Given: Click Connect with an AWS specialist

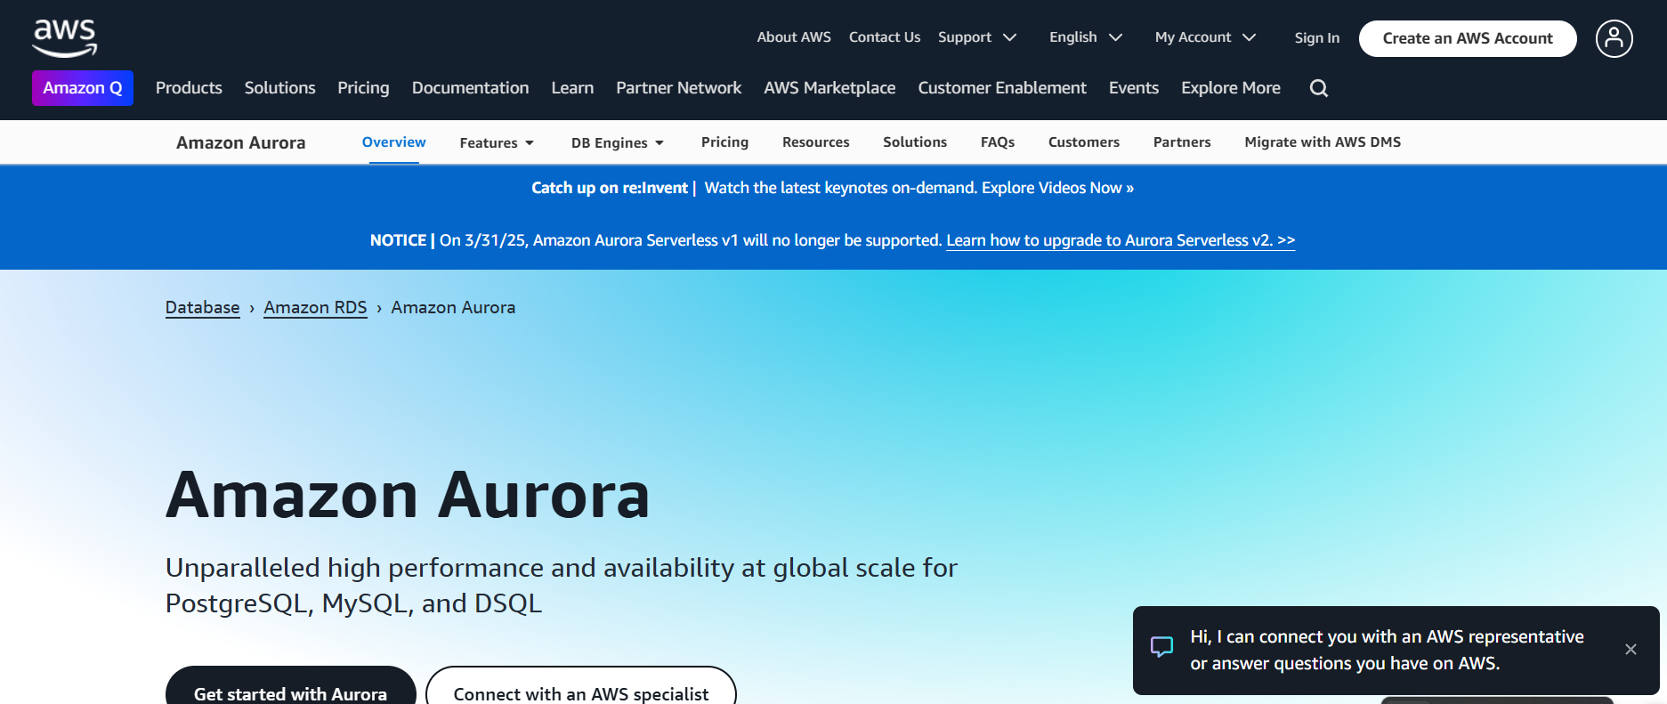Looking at the screenshot, I should click(x=580, y=692).
